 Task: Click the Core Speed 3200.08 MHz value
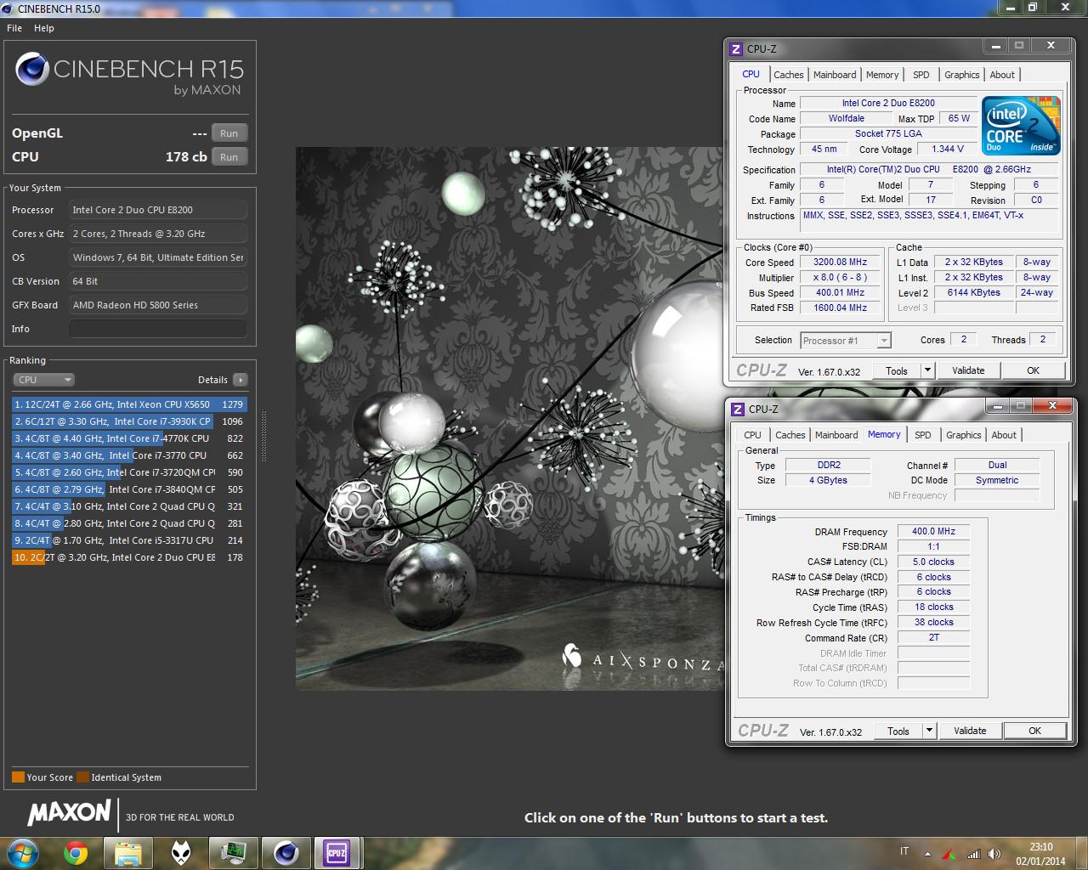(840, 263)
